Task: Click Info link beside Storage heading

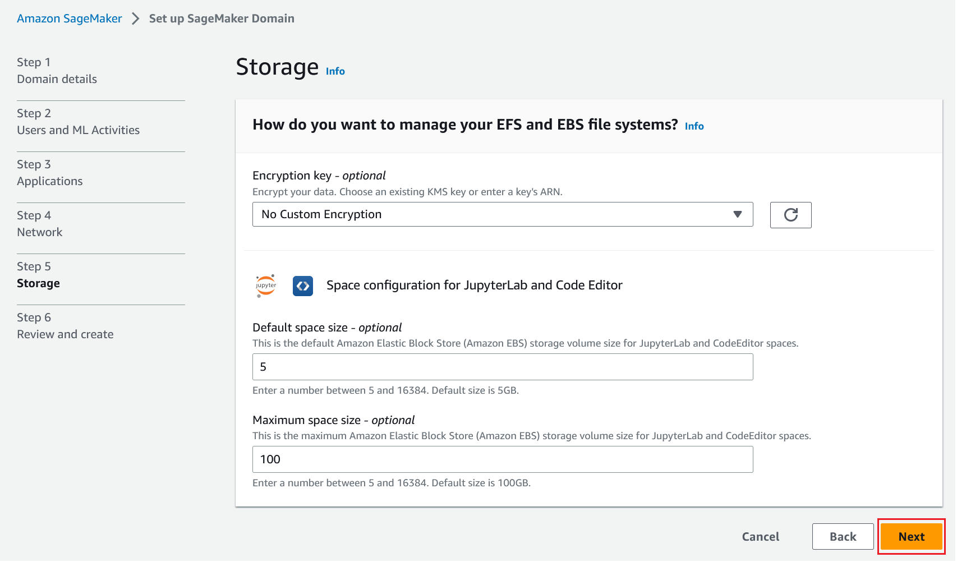Action: (335, 71)
